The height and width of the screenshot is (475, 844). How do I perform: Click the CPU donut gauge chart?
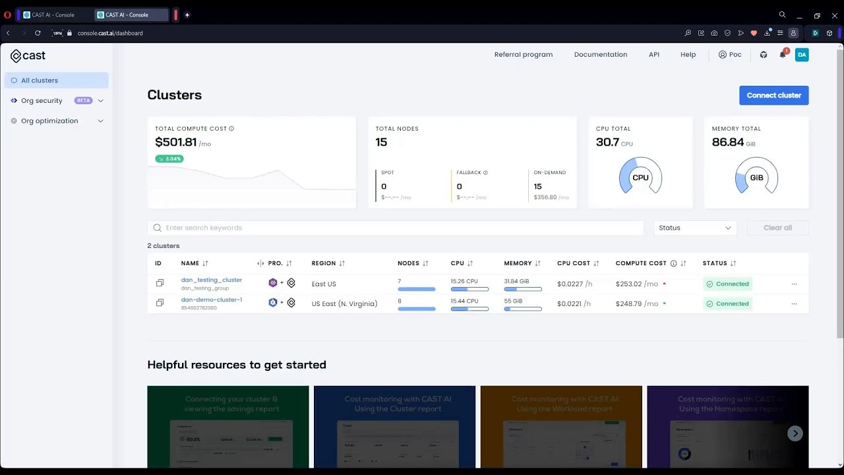[x=640, y=176]
